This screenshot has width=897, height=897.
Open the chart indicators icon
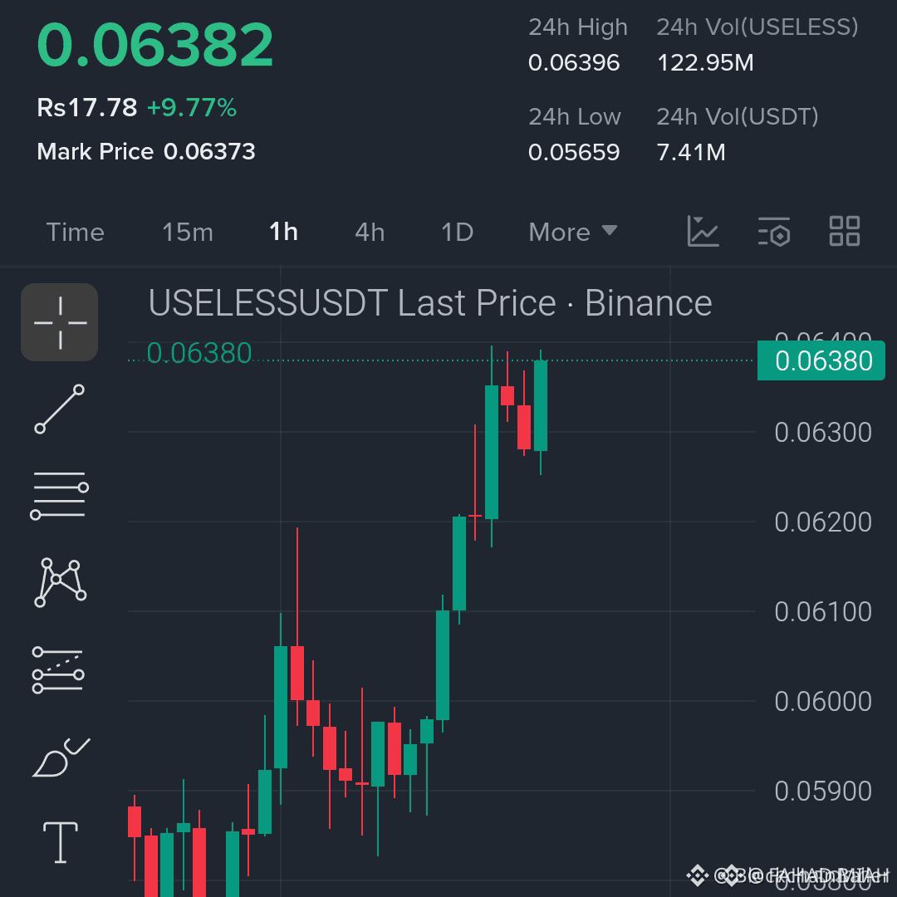703,231
